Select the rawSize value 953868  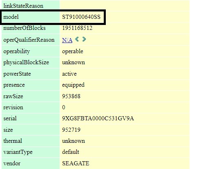tap(71, 96)
